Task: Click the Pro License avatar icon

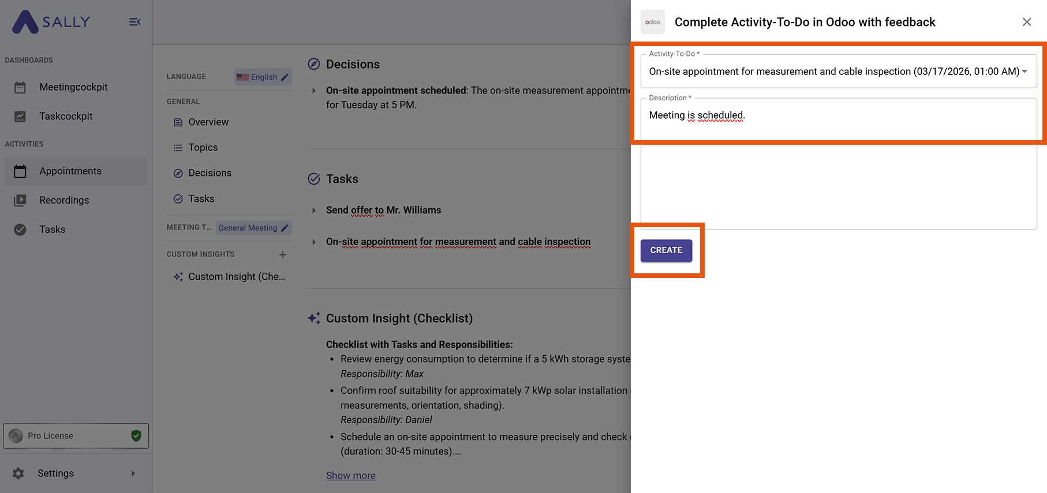Action: 16,436
